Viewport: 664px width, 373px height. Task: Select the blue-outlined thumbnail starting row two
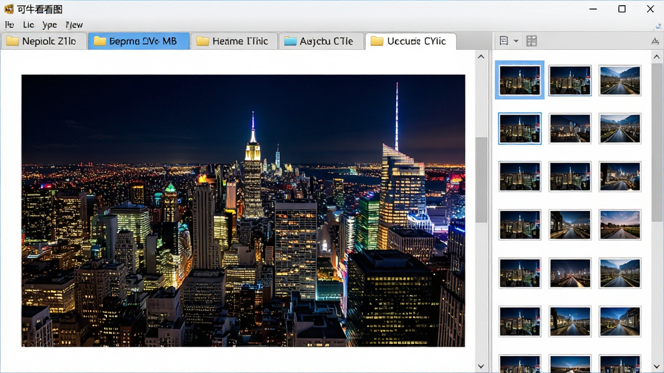tap(519, 129)
